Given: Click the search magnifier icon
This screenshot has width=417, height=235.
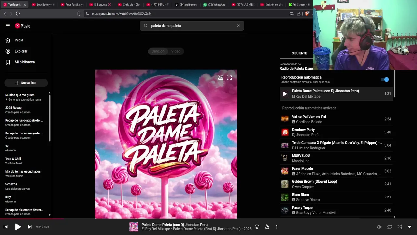Looking at the screenshot, I should tap(146, 26).
